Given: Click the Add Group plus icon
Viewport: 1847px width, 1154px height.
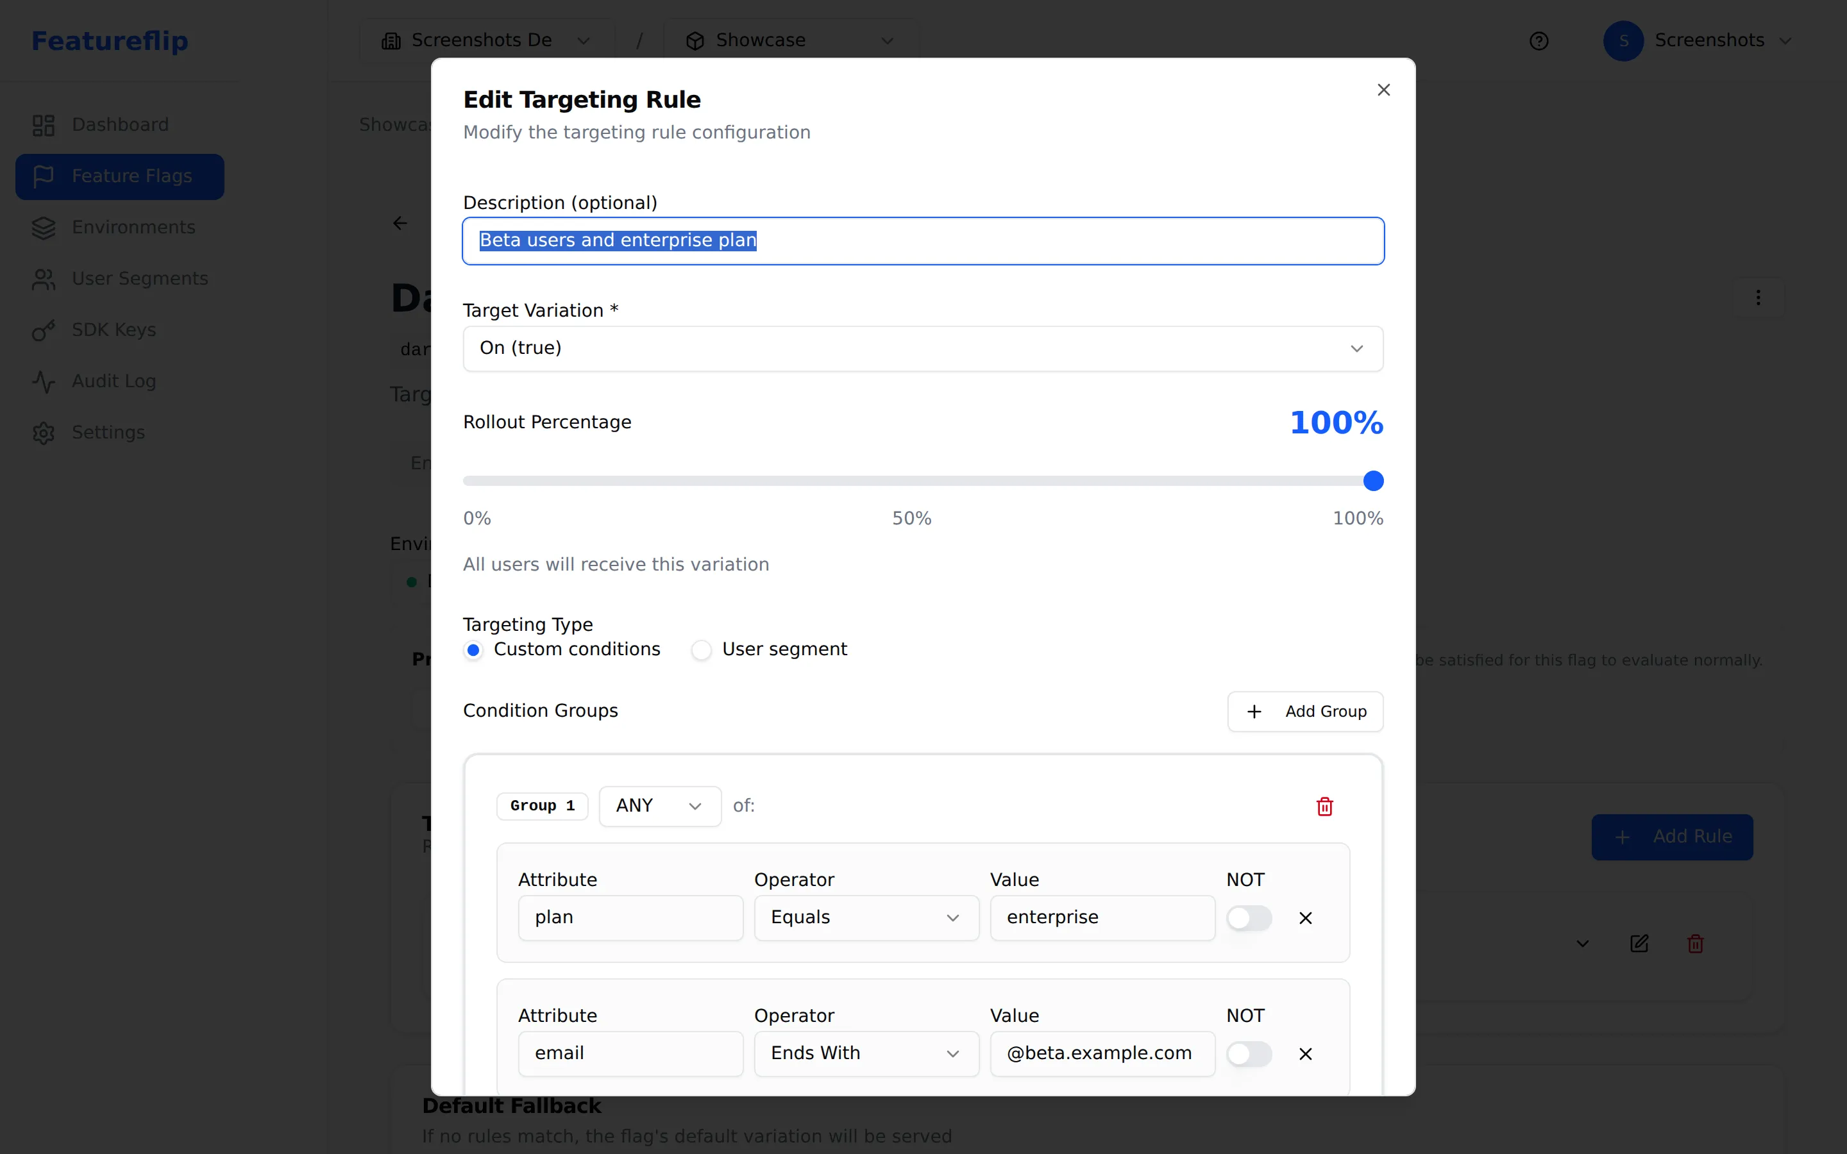Looking at the screenshot, I should pyautogui.click(x=1254, y=712).
